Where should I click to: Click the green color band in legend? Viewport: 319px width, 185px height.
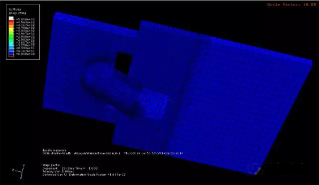(x=11, y=36)
